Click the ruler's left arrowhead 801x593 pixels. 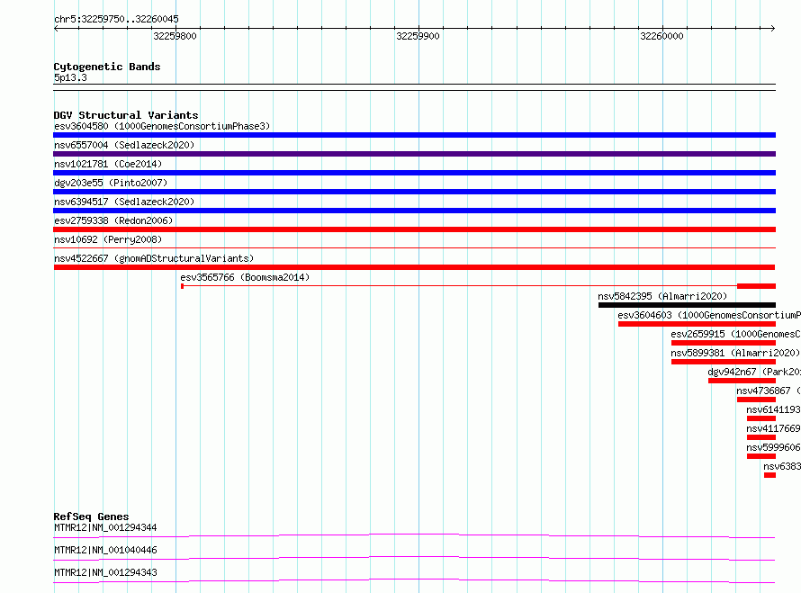(56, 29)
